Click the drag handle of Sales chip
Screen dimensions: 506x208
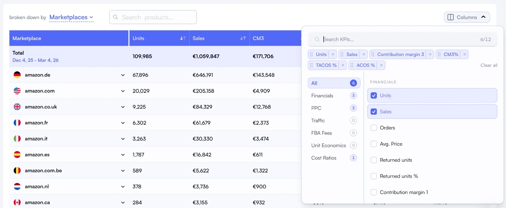342,54
